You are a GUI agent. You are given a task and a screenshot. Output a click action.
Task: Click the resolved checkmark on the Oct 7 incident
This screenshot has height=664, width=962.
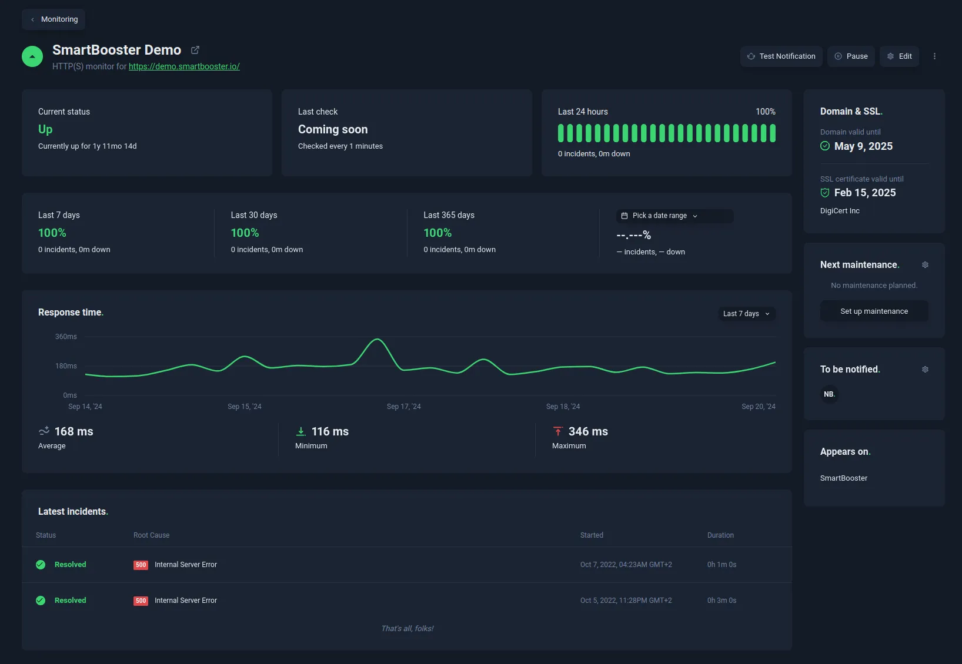click(x=40, y=564)
